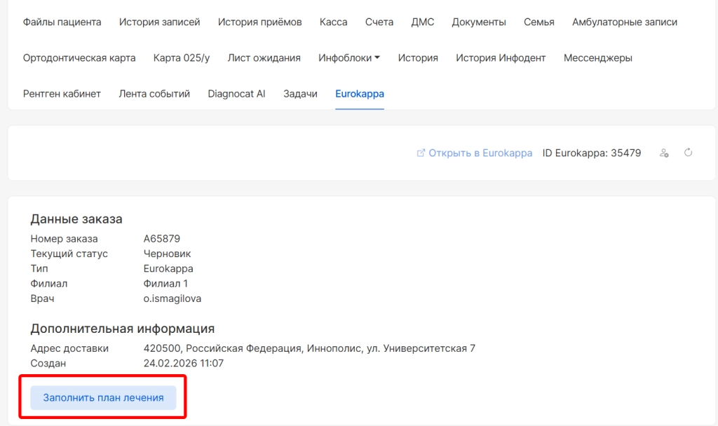The width and height of the screenshot is (718, 426).
Task: Open the Документы tab
Action: pyautogui.click(x=478, y=22)
